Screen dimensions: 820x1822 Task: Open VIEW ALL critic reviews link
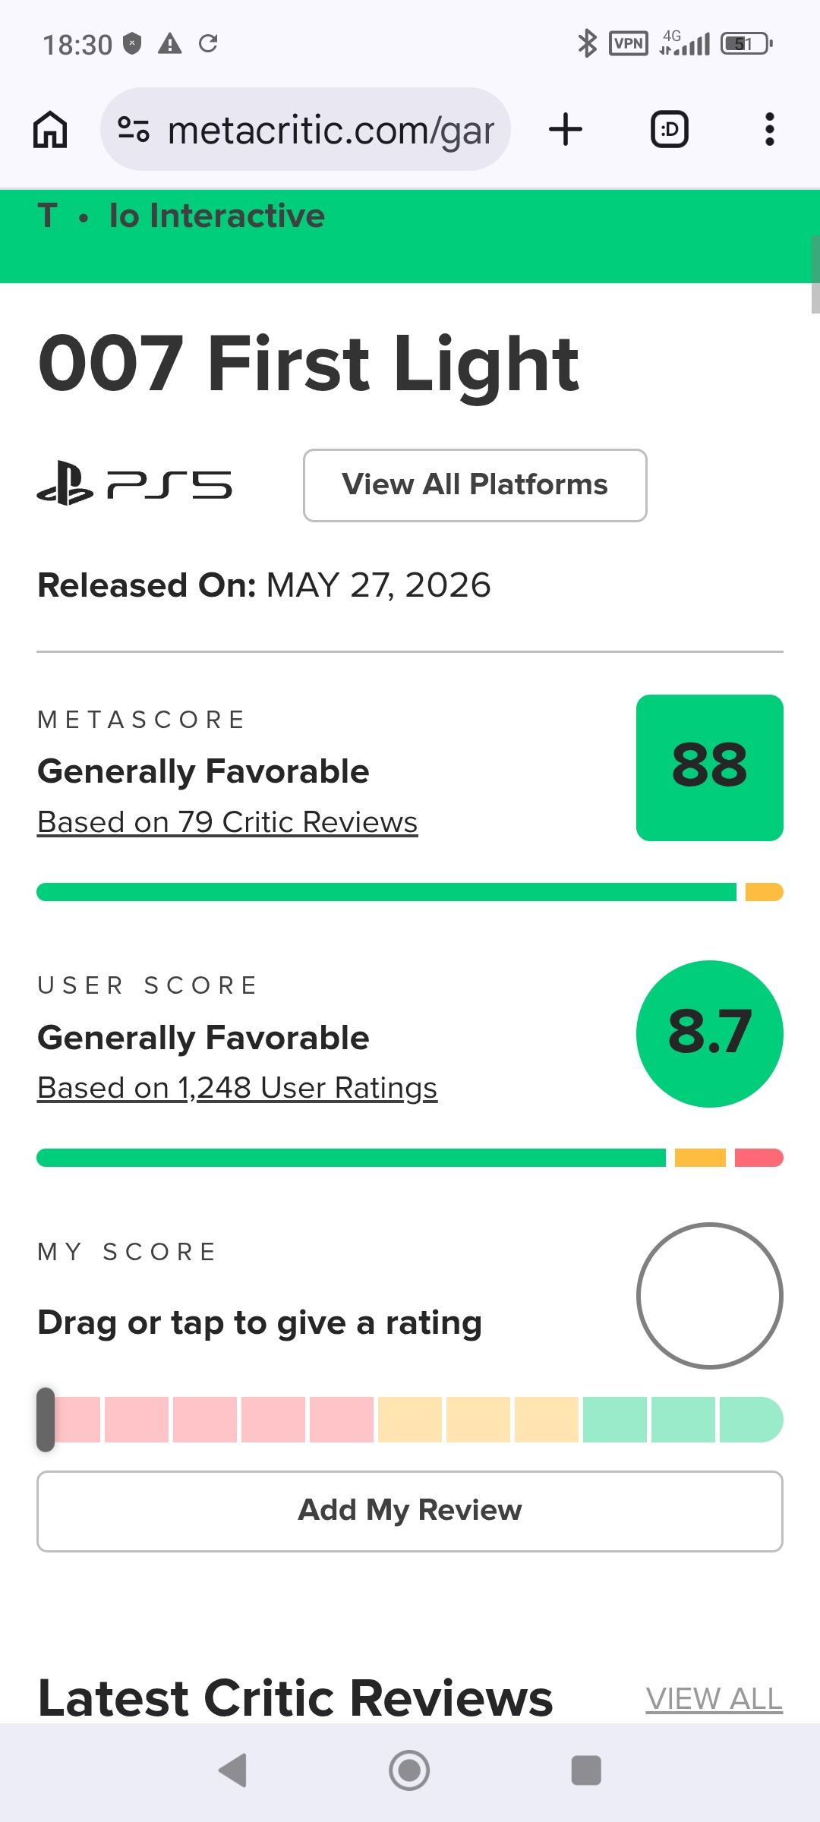pyautogui.click(x=714, y=1699)
